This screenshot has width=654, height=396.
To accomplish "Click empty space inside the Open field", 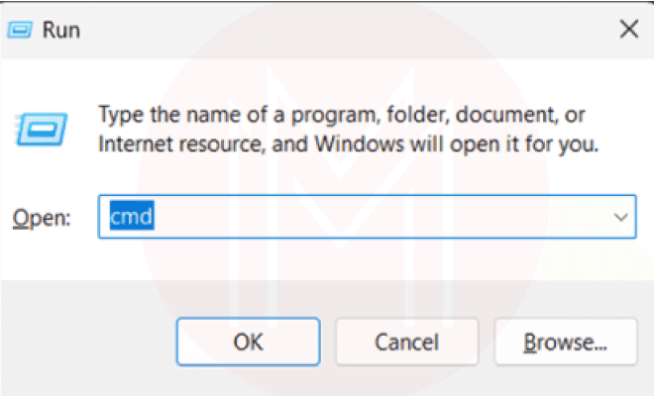I will (x=377, y=217).
